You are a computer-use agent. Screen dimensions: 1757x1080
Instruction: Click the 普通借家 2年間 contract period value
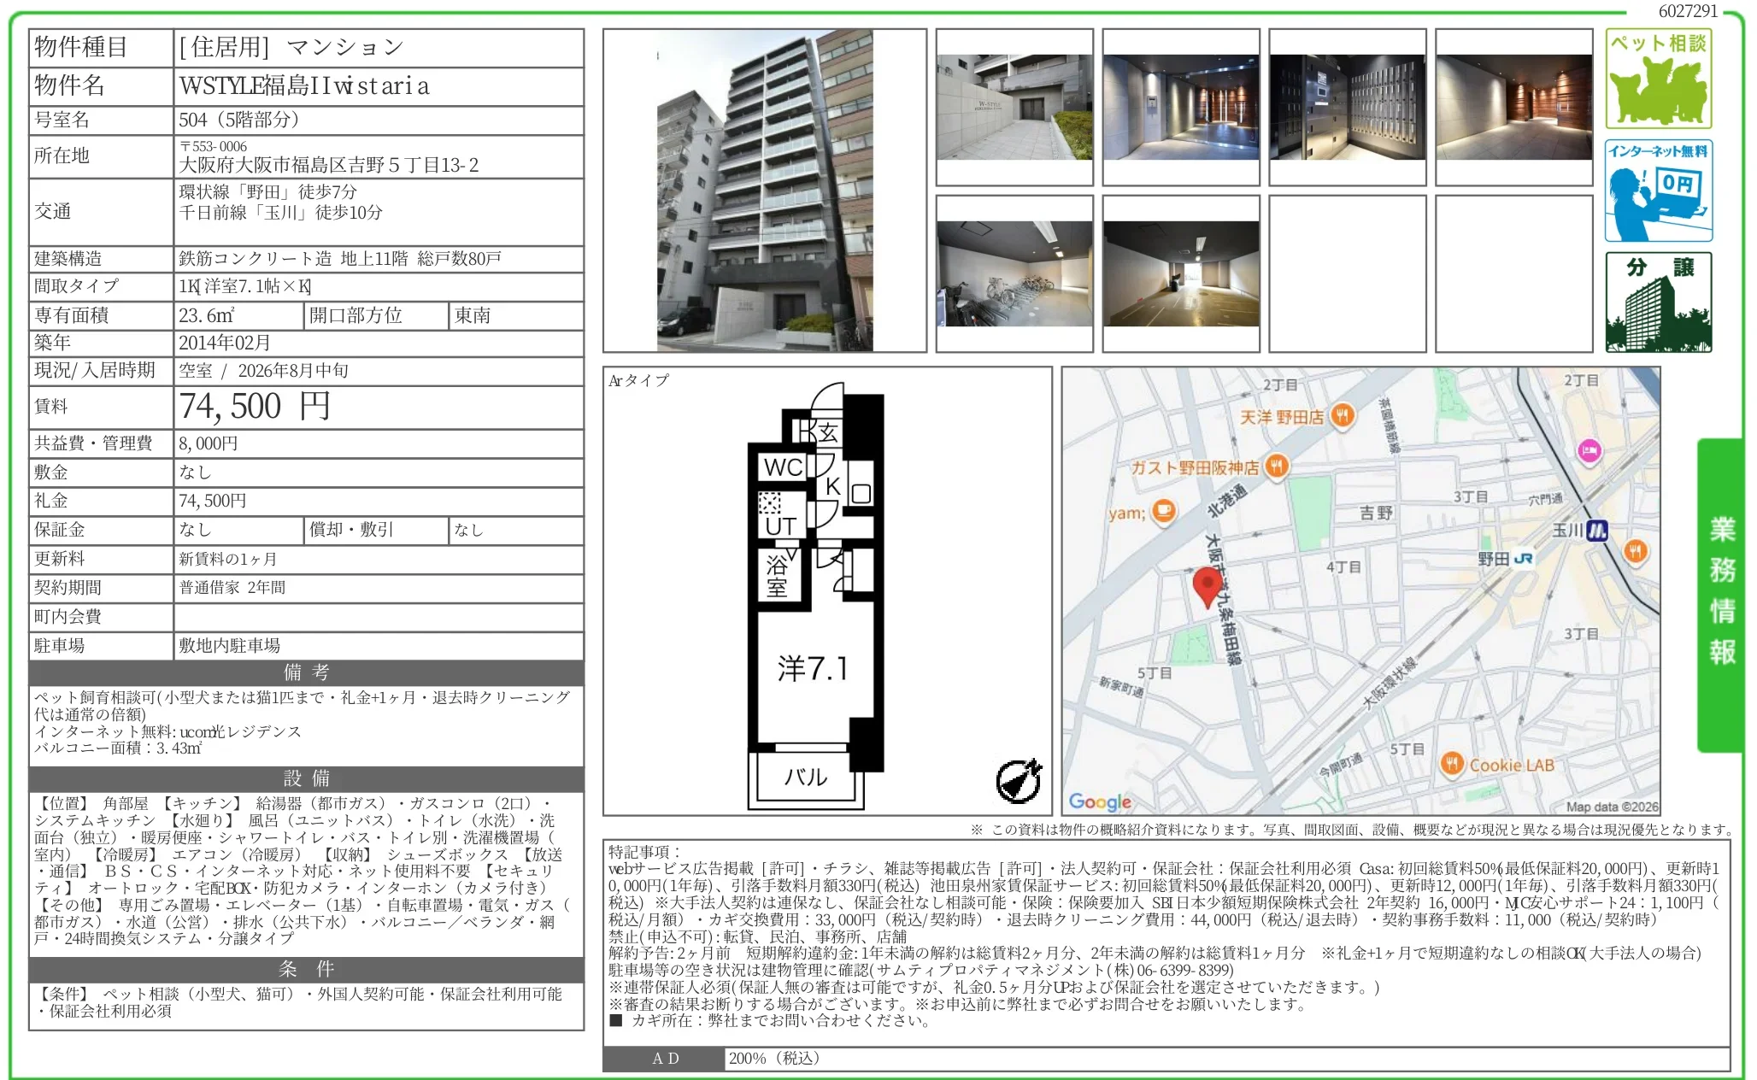232,588
